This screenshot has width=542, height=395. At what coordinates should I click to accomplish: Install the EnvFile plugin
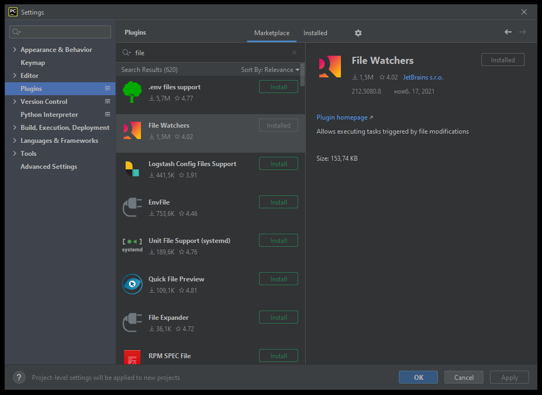coord(278,201)
